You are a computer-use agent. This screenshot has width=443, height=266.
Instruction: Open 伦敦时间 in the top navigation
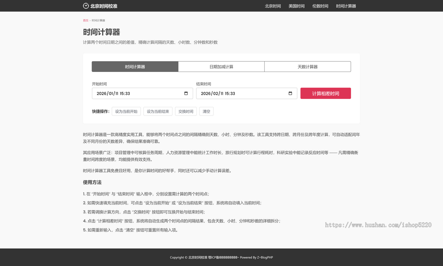tap(320, 6)
